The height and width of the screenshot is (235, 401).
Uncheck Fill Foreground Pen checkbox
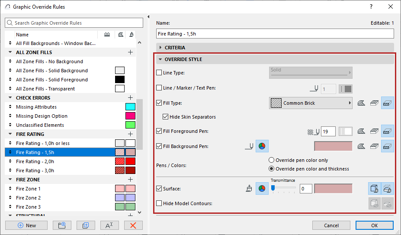click(159, 131)
